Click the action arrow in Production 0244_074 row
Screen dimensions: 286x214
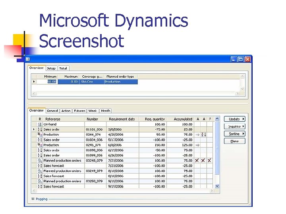[x=197, y=135]
